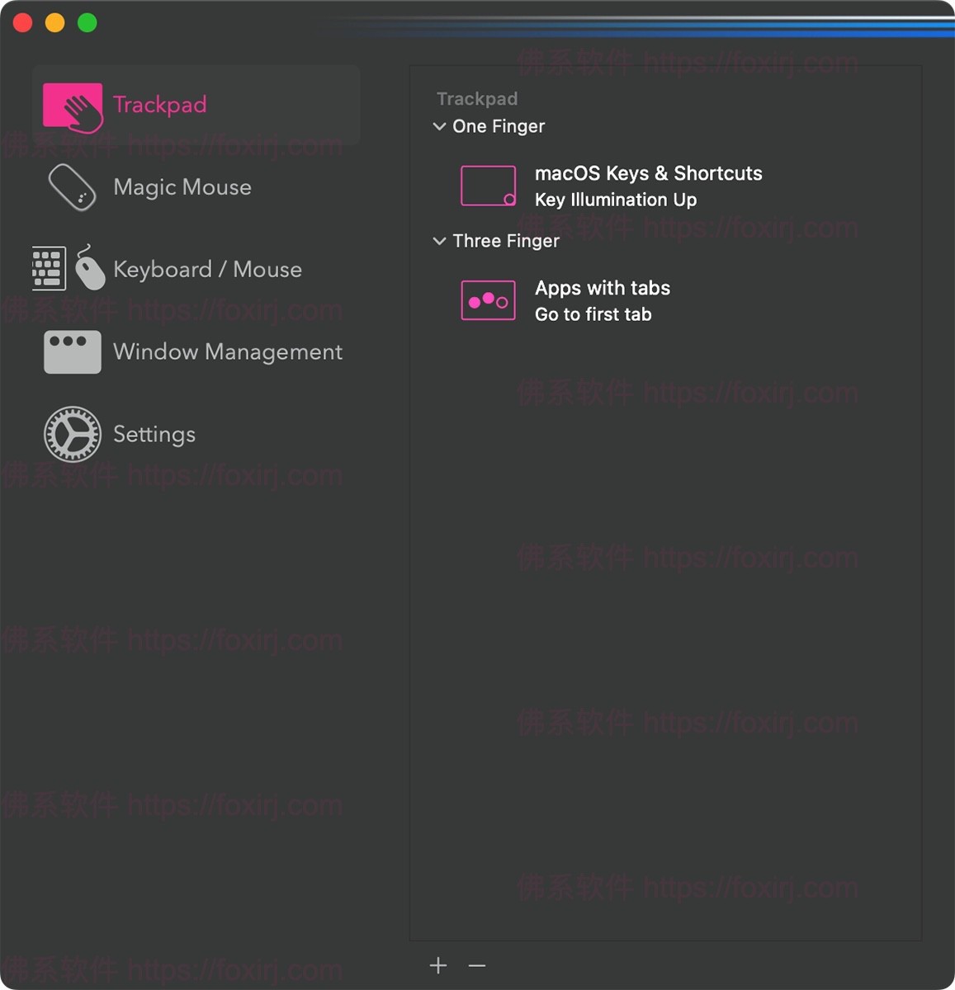The height and width of the screenshot is (990, 955).
Task: Click the Go to first tab action text
Action: click(593, 313)
